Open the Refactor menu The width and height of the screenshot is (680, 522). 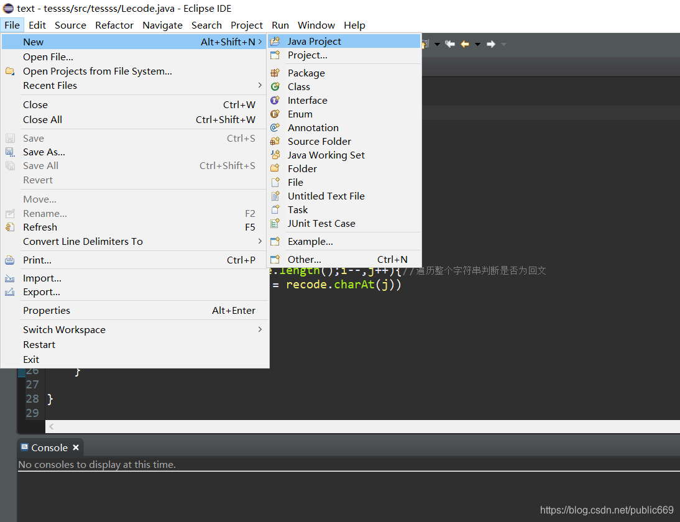114,25
